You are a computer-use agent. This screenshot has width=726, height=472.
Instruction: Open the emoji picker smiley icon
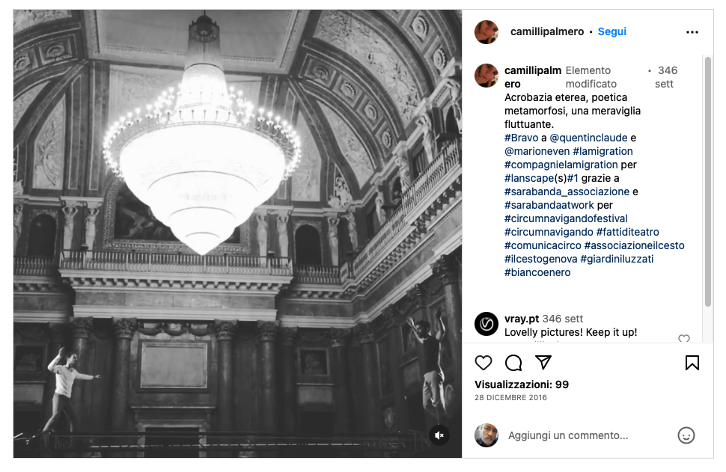pos(686,435)
